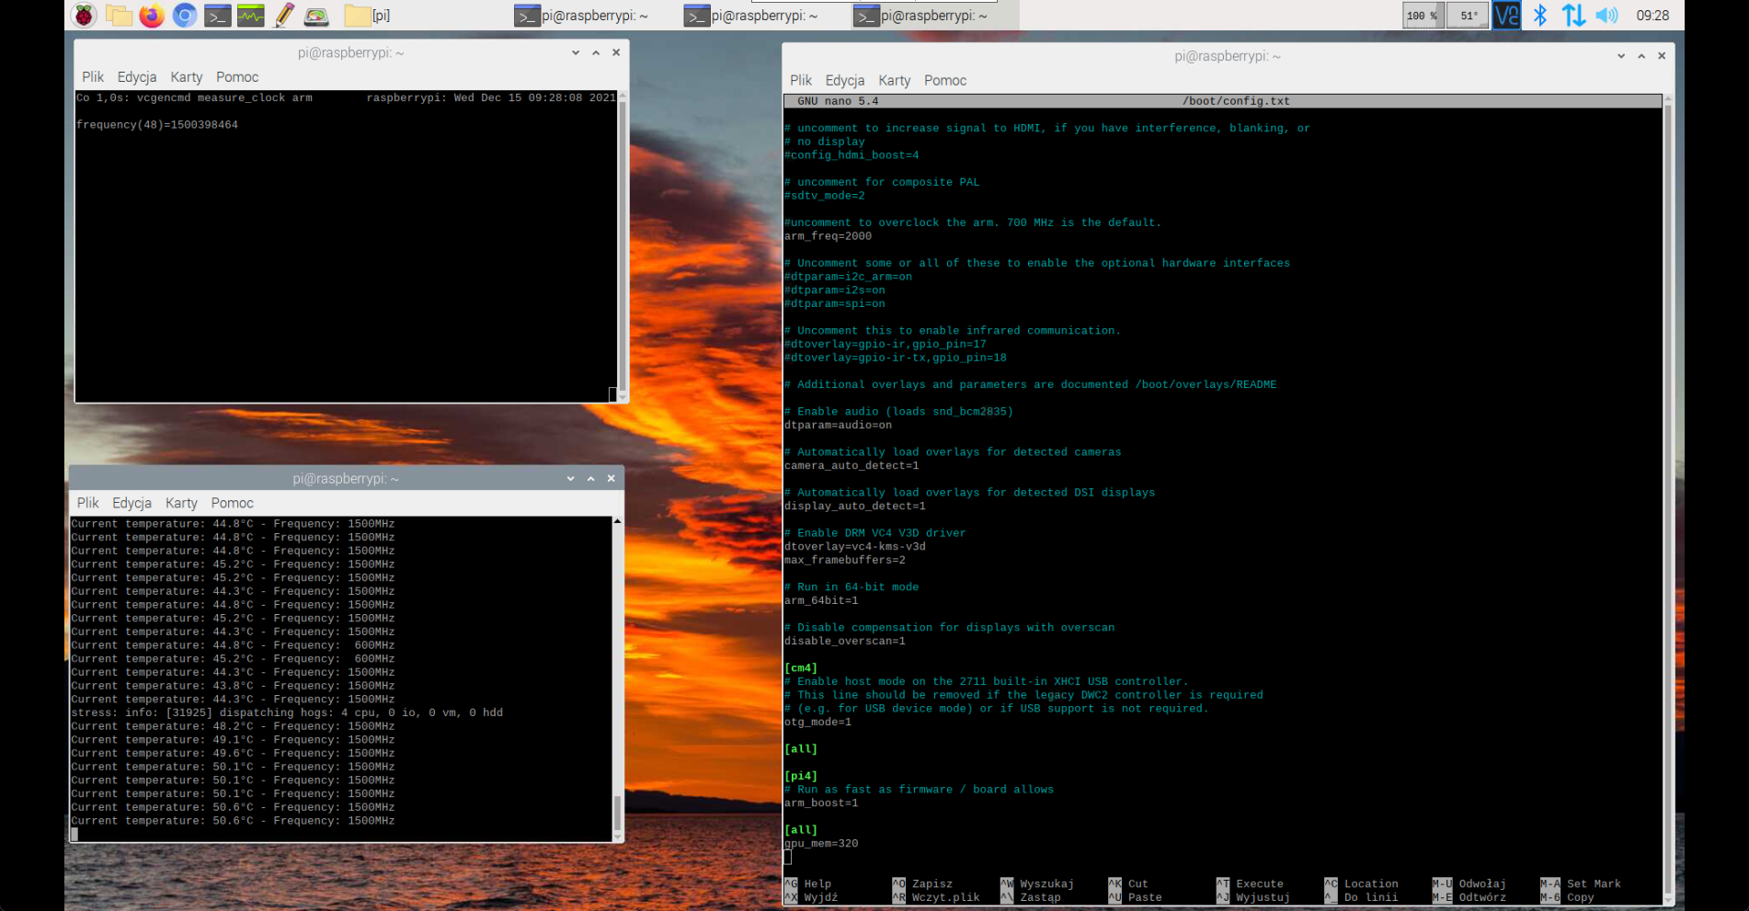Click the arm_64bit=1 line in nano

click(x=821, y=601)
